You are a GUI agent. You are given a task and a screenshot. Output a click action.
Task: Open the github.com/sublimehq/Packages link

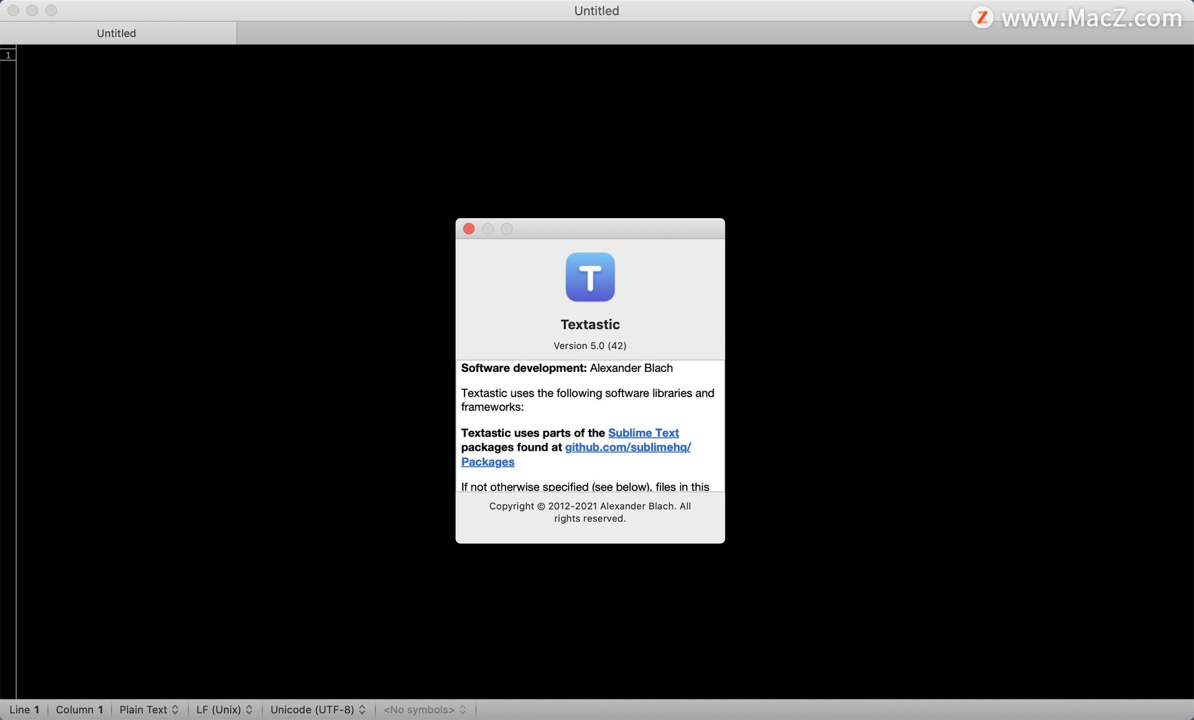coord(627,448)
